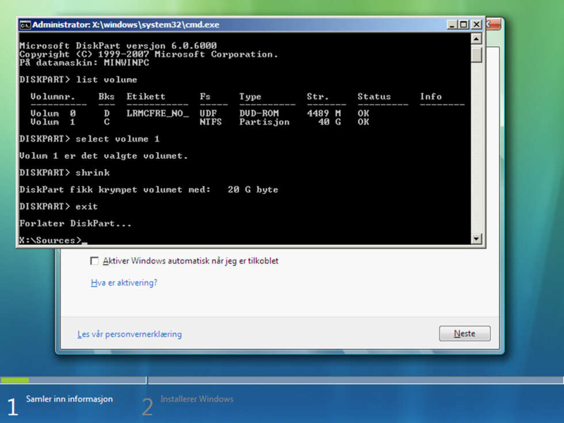Click the Neste button
564x423 pixels.
pos(464,333)
